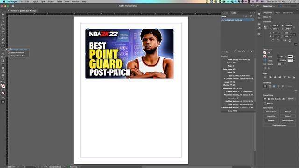This screenshot has width=299, height=168.
Task: Select the Type tool
Action: pyautogui.click(x=3, y=32)
